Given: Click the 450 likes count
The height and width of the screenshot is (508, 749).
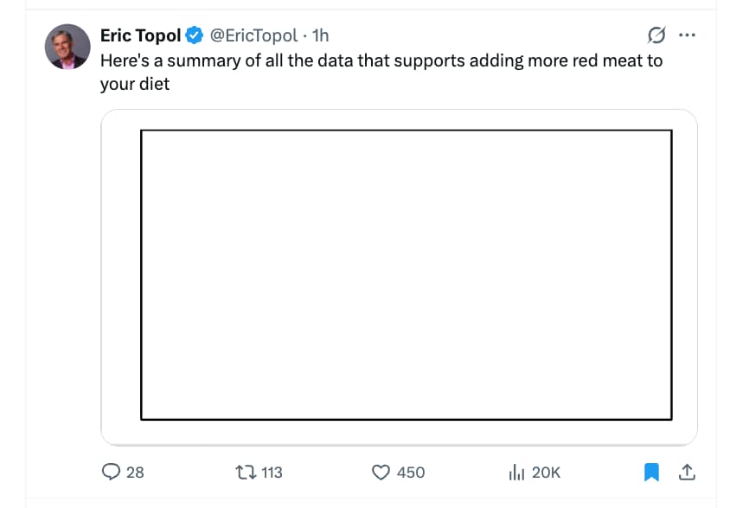Looking at the screenshot, I should 411,473.
